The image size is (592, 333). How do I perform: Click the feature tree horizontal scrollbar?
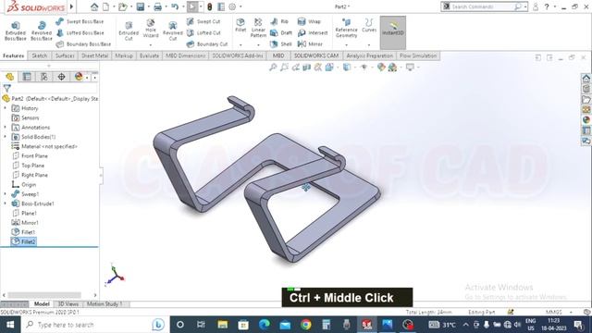tap(44, 295)
